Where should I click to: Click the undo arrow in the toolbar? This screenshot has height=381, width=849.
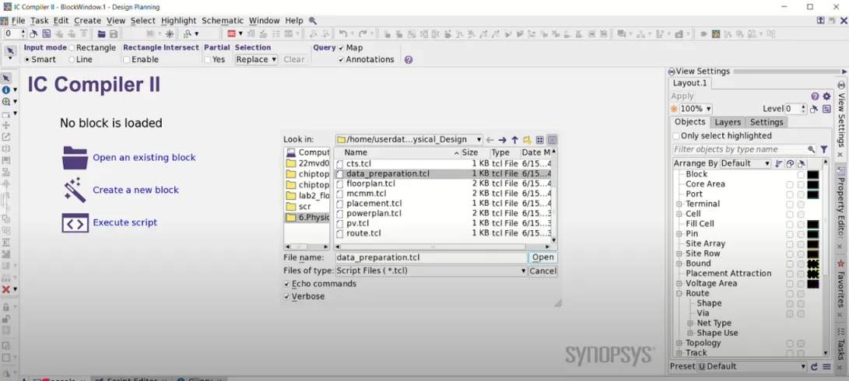point(342,33)
